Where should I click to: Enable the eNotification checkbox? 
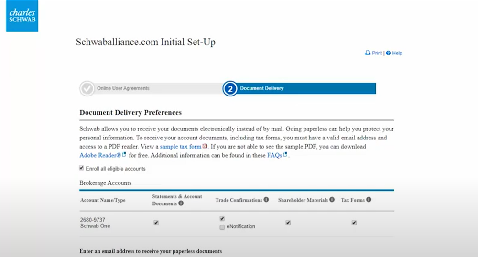coord(222,227)
